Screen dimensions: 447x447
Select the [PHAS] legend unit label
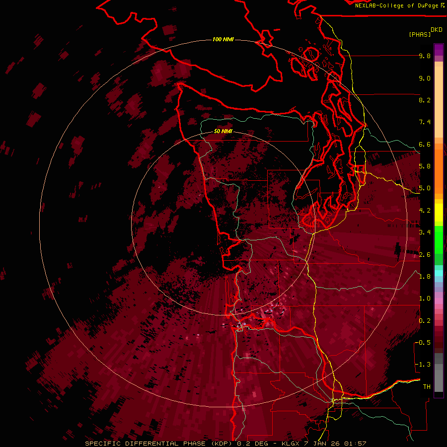pyautogui.click(x=420, y=34)
